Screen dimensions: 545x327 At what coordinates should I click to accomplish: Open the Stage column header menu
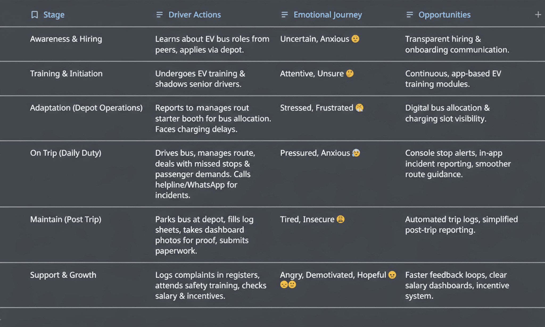coord(54,15)
